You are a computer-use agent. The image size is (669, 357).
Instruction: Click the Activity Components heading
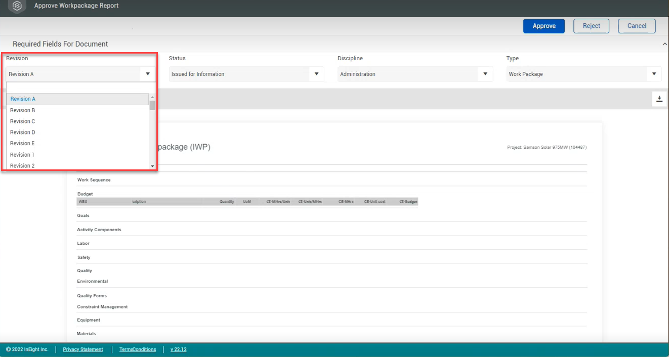pos(99,230)
